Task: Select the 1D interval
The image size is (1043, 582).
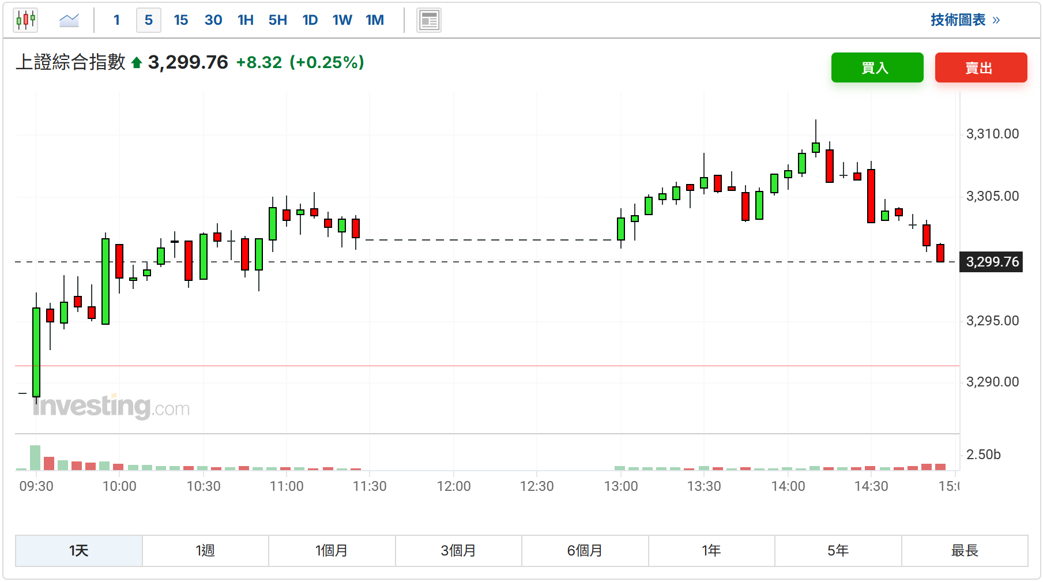Action: (310, 20)
